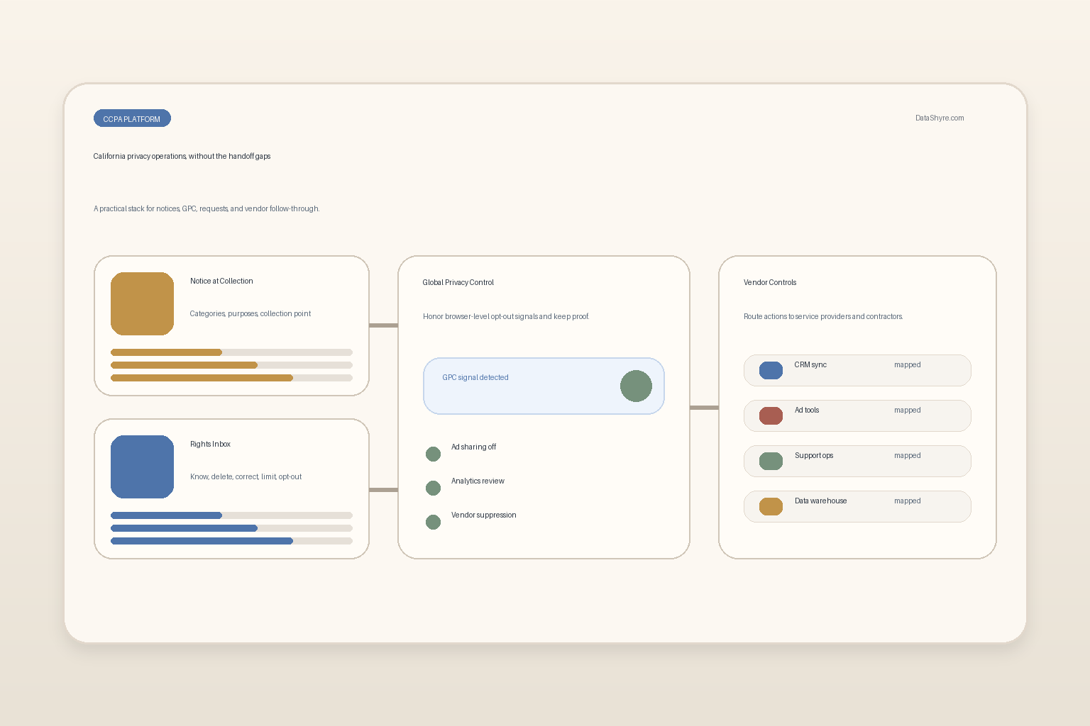This screenshot has height=726, width=1090.
Task: Click the mapped status for Data warehouse
Action: pyautogui.click(x=908, y=501)
